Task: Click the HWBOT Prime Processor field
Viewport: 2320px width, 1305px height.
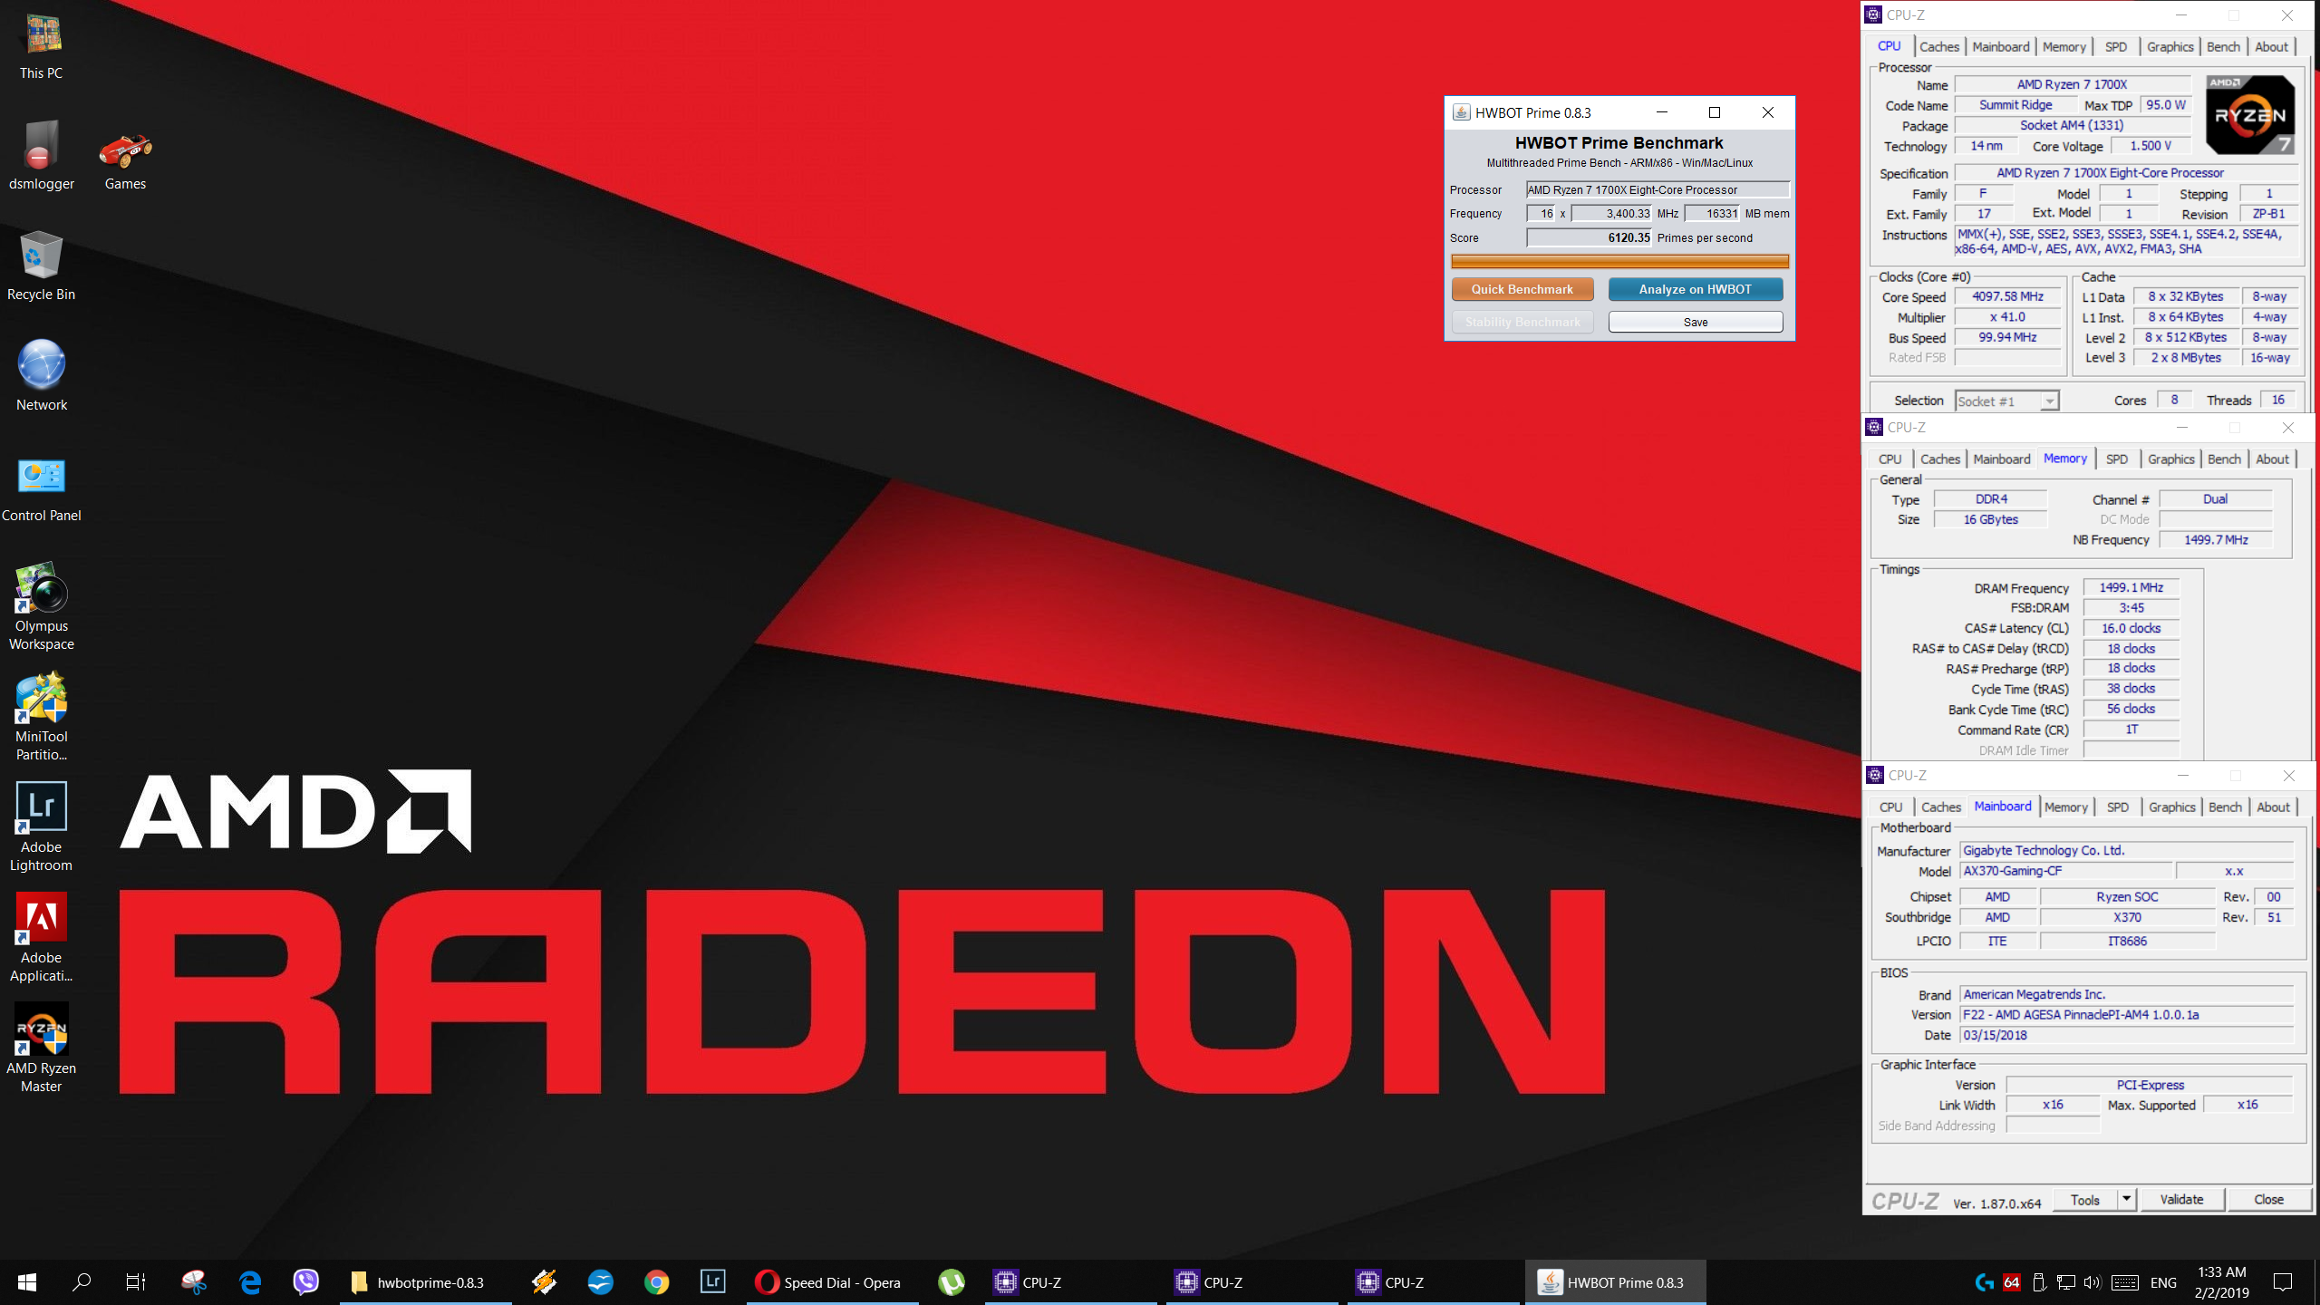Action: (x=1658, y=189)
